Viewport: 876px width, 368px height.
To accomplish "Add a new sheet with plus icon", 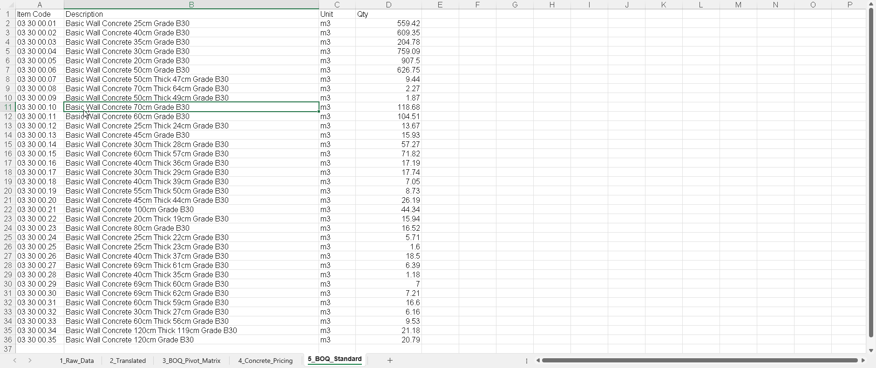I will pyautogui.click(x=390, y=360).
